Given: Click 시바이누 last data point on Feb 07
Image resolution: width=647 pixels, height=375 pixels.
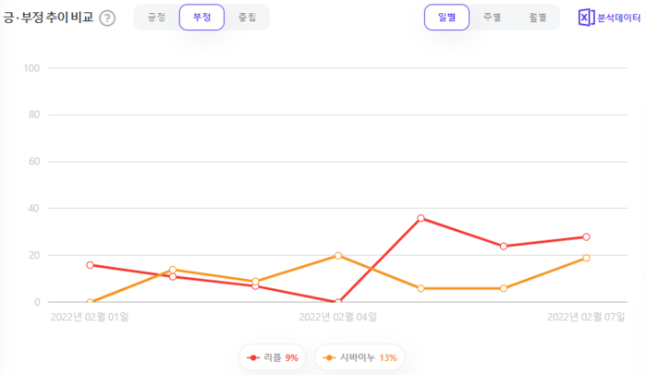Looking at the screenshot, I should 586,258.
